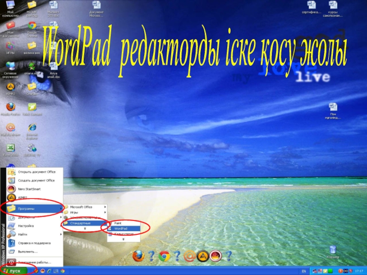Click the 17:17 clock in system tray
Viewport: 367px width, 275px height.
[359, 271]
